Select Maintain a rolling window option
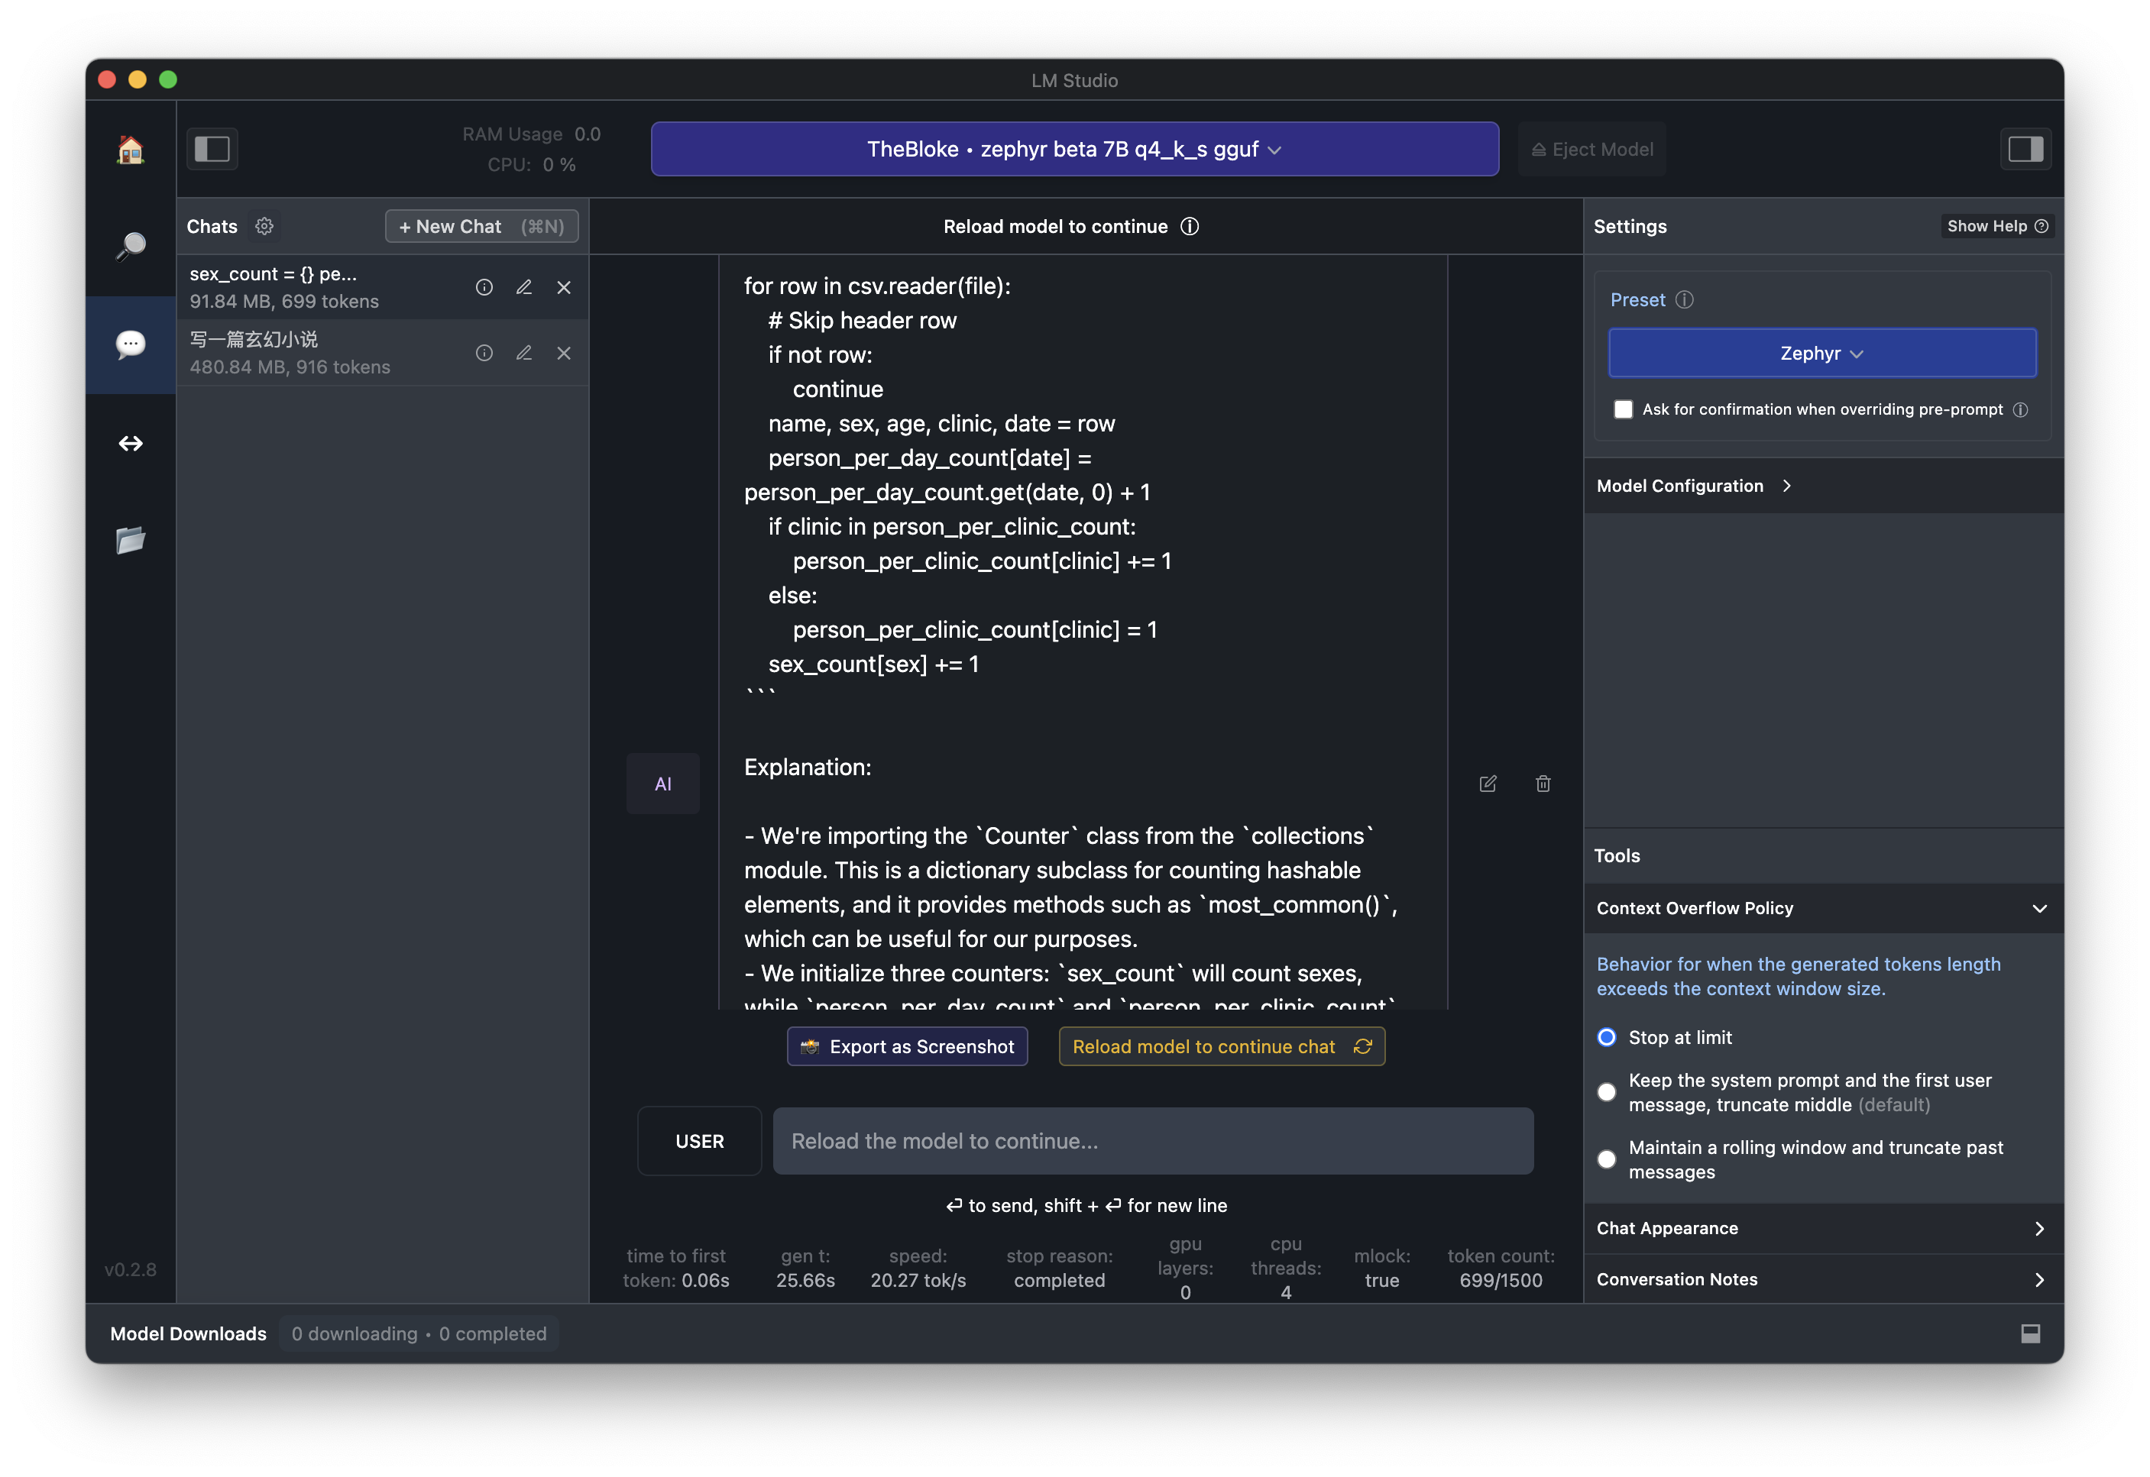This screenshot has width=2150, height=1477. click(x=1607, y=1159)
